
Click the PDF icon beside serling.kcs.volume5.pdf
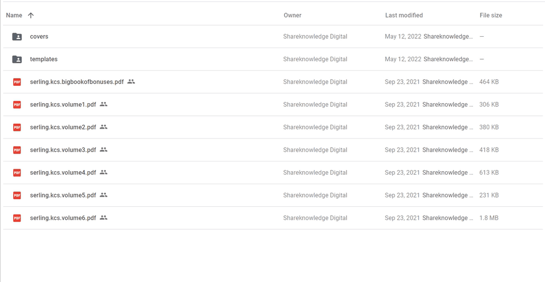tap(17, 195)
